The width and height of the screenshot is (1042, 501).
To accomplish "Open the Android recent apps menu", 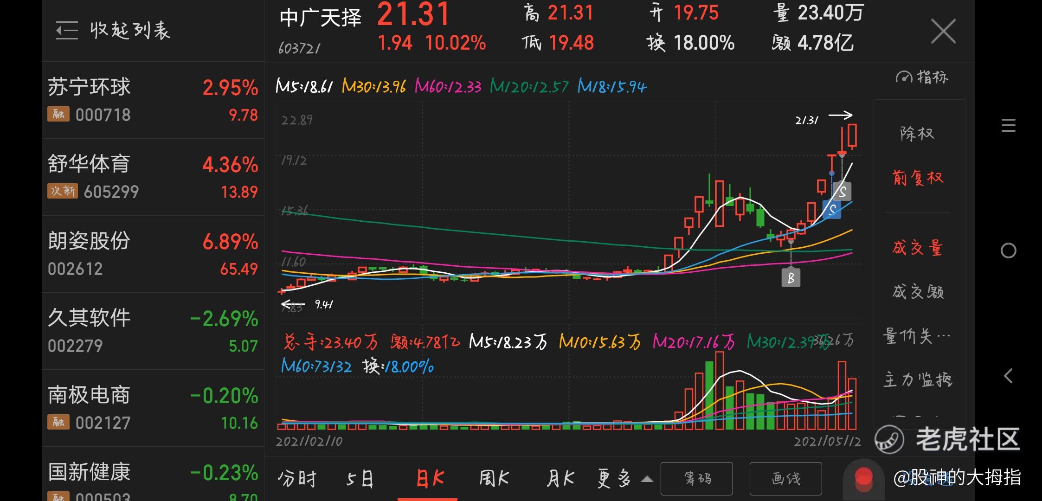I will click(x=1008, y=125).
